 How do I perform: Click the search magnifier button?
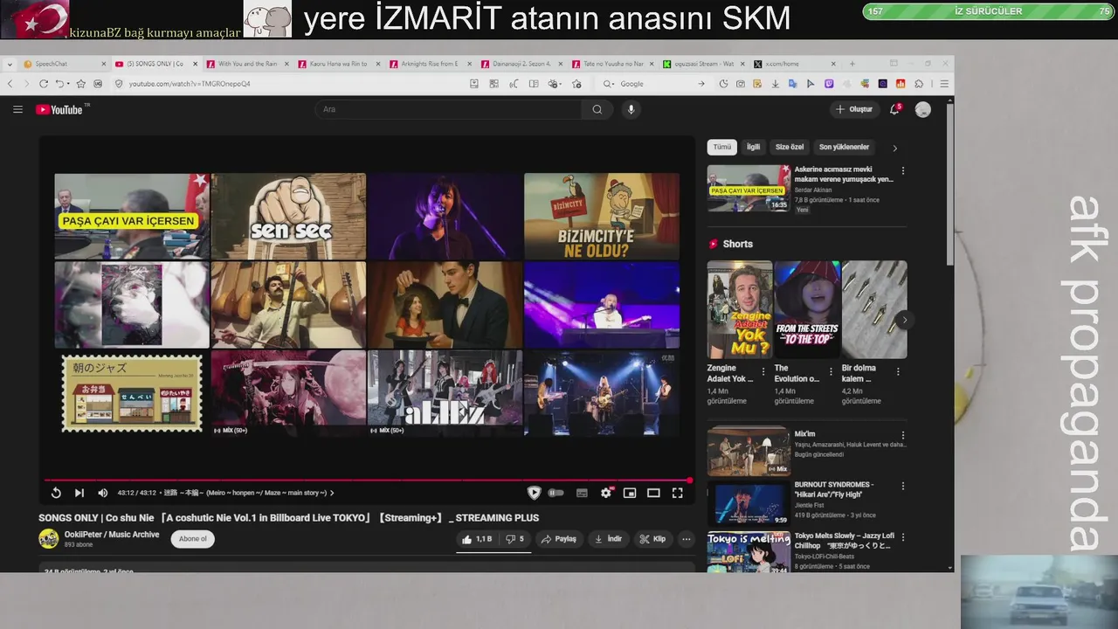click(597, 109)
